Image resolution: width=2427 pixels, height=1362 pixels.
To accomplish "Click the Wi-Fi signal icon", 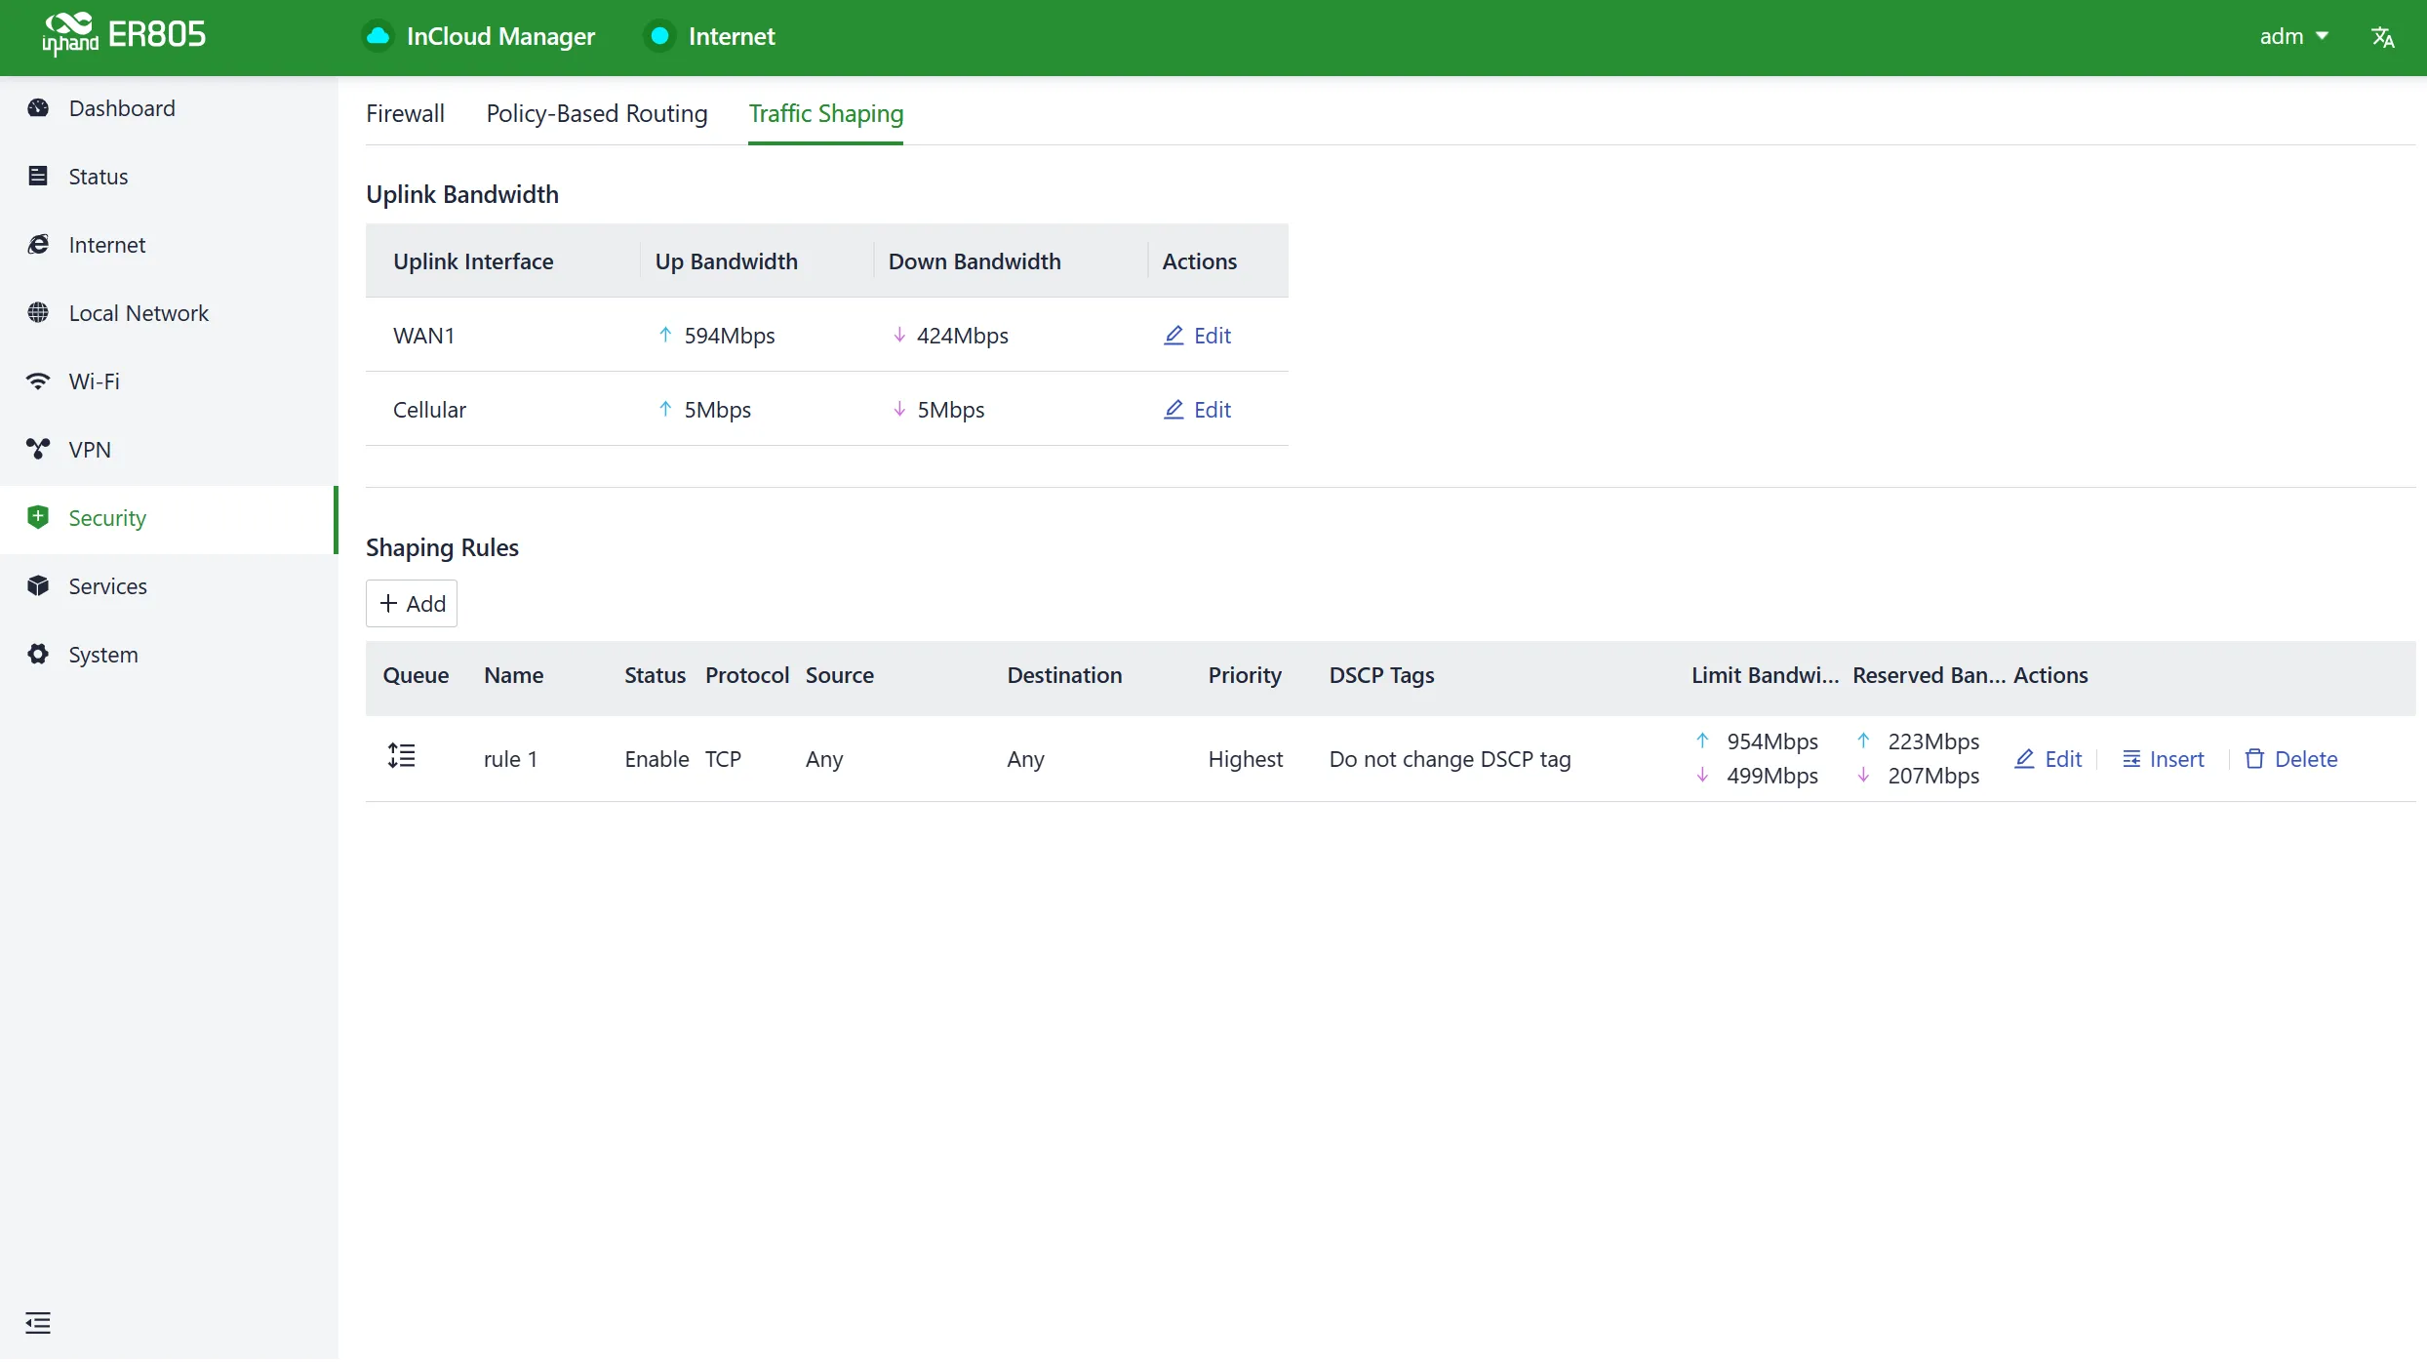I will click(x=38, y=381).
